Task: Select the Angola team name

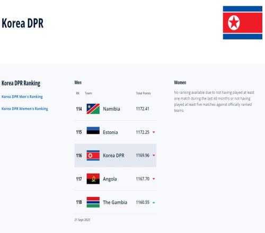Action: pyautogui.click(x=110, y=179)
